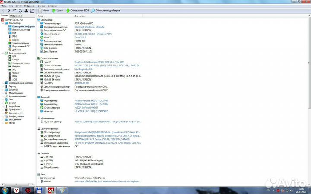Open the DirectX 11.0 value link
This screenshot has width=311, height=194.
80,38
